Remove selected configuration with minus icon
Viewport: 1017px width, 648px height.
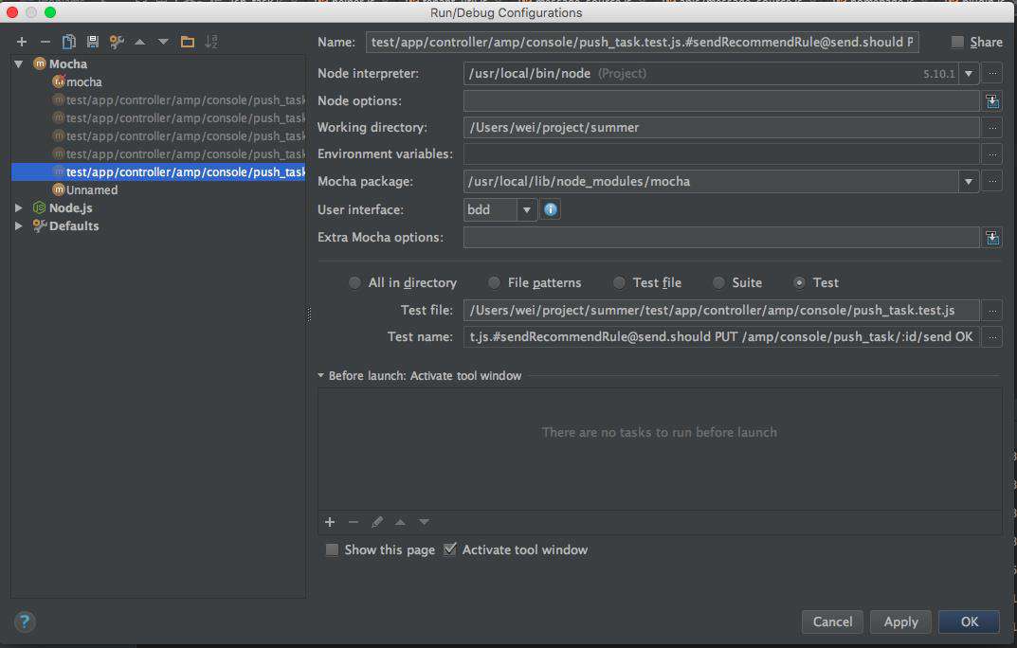[45, 42]
